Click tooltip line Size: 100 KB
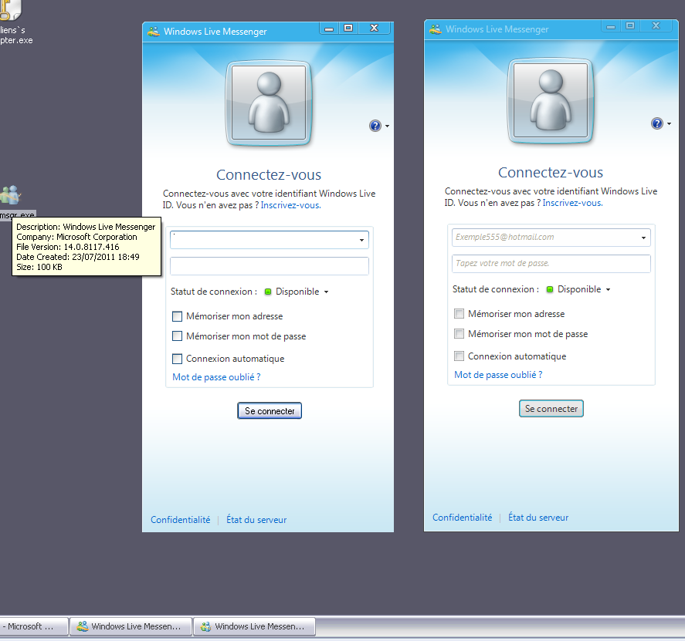This screenshot has height=641, width=685. tap(39, 267)
